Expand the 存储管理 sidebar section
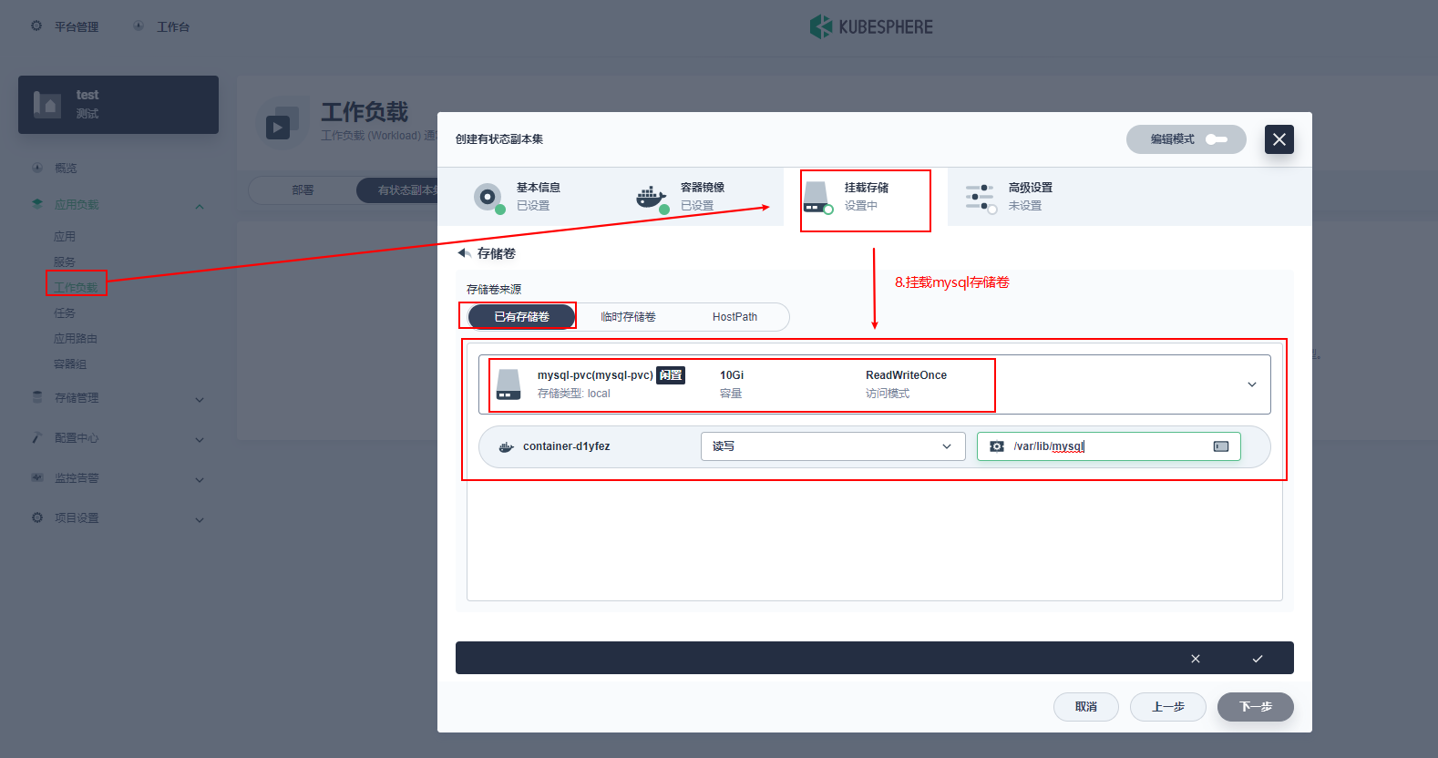 coord(200,400)
